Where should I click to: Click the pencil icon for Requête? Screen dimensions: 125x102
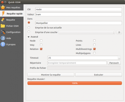tap(3, 20)
